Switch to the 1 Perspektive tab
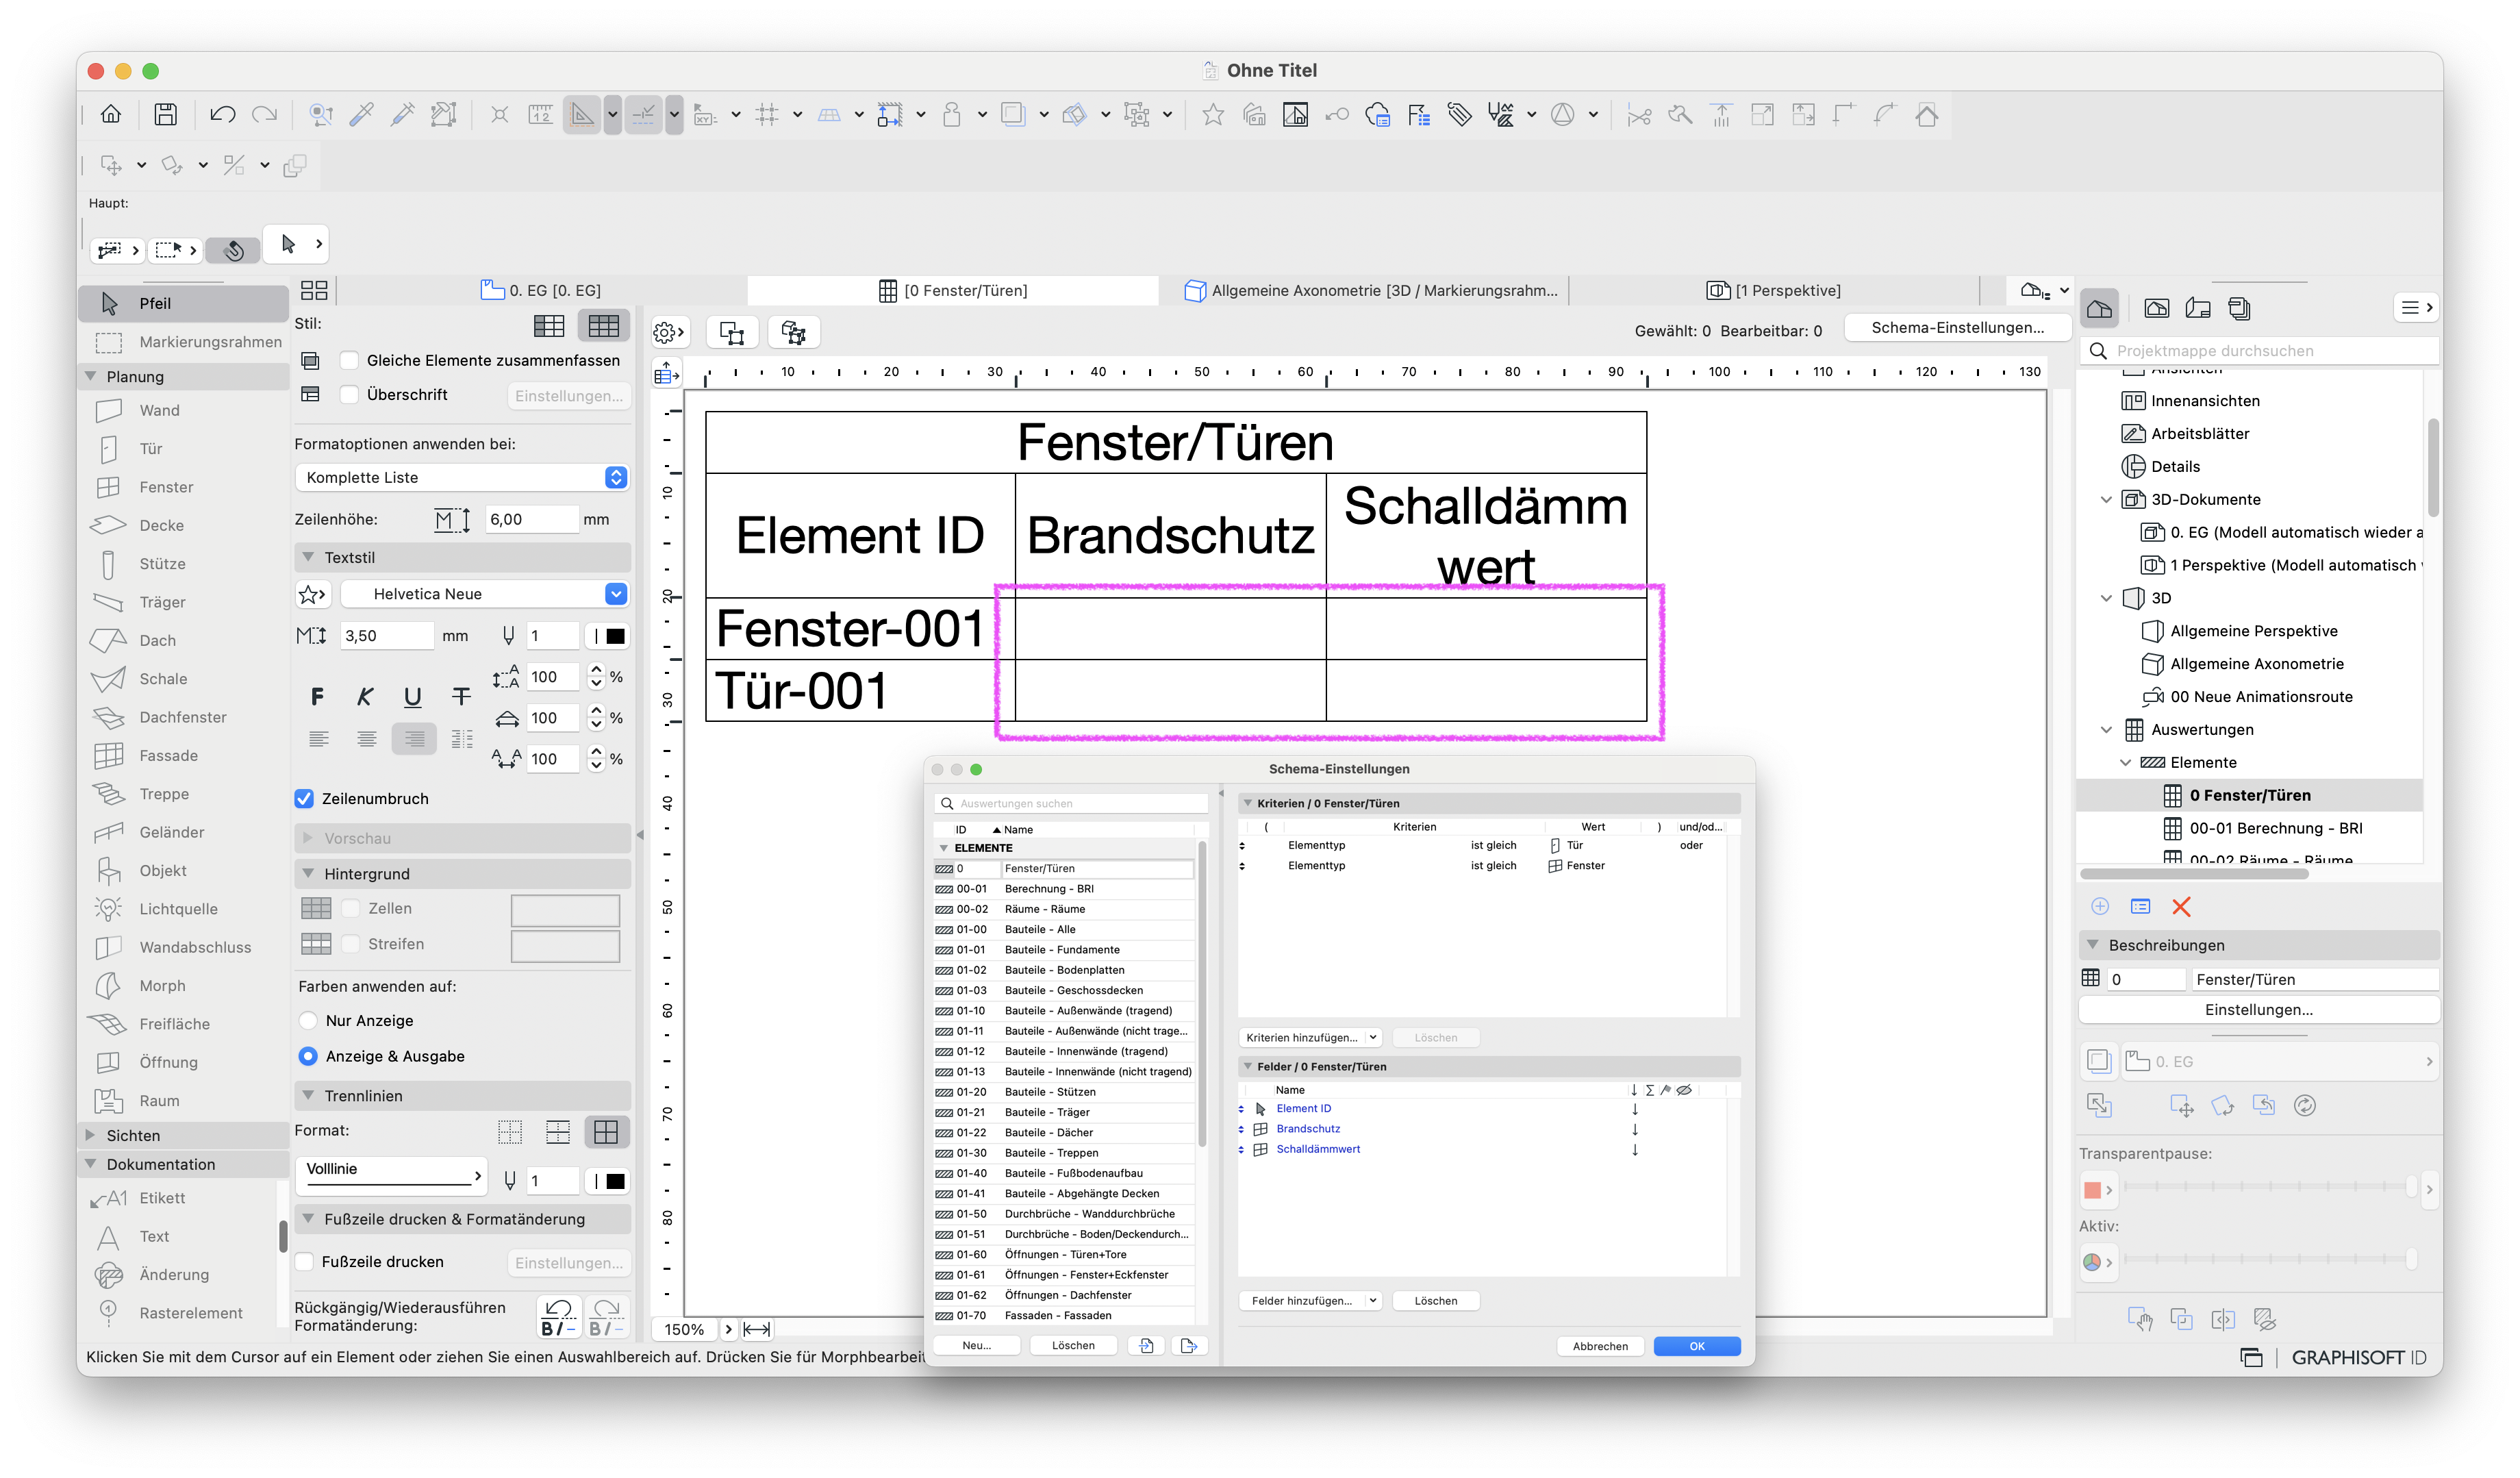The image size is (2520, 1478). [x=1774, y=290]
